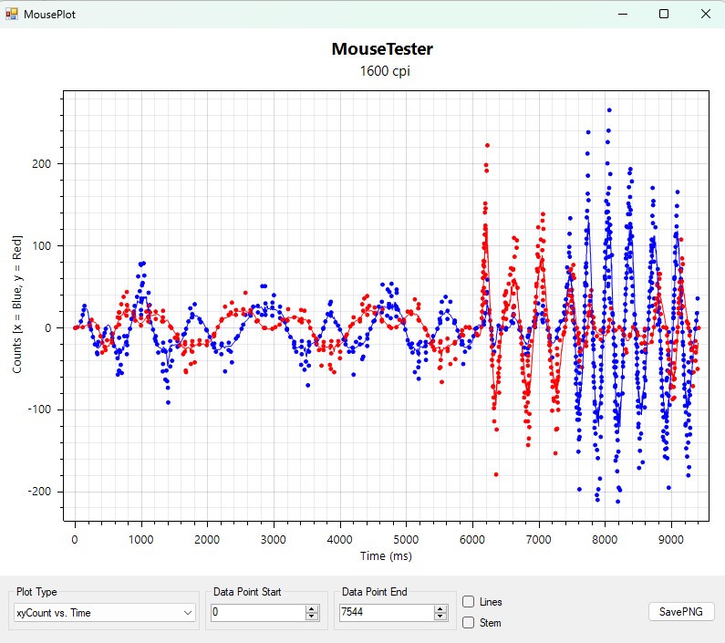Increase Data Point End with up arrow
The height and width of the screenshot is (643, 725).
[x=440, y=609]
